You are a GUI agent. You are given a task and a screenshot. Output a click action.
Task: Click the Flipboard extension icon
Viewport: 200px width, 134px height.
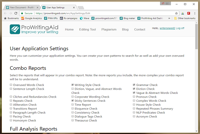pos(189,13)
